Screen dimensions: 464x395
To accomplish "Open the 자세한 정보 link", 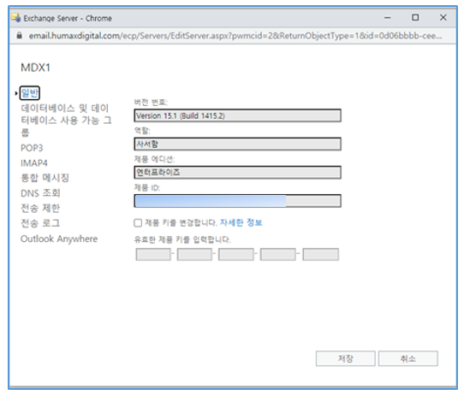I will click(x=241, y=222).
